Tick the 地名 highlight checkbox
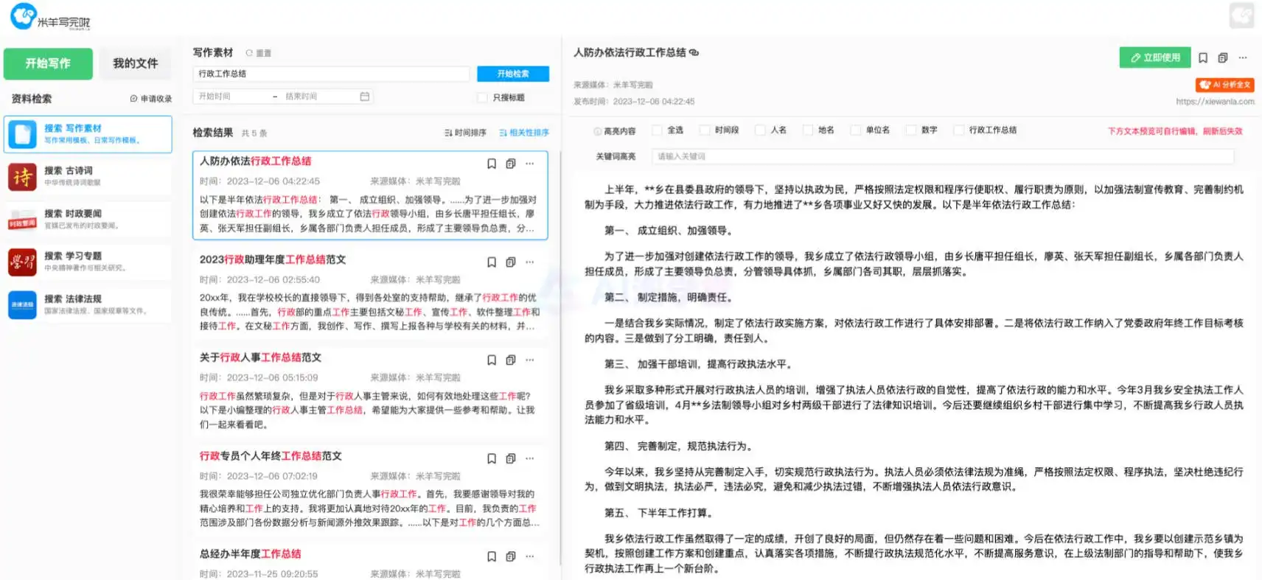The width and height of the screenshot is (1262, 580). pos(807,130)
